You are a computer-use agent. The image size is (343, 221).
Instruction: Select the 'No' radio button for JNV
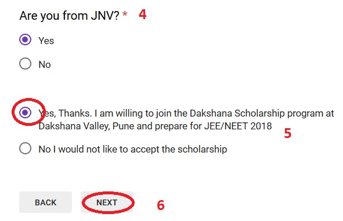25,64
